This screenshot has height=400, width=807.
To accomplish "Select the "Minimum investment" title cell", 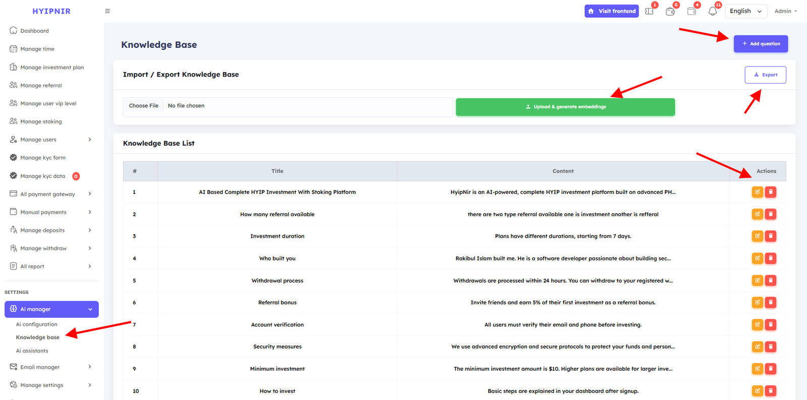I will pyautogui.click(x=277, y=369).
